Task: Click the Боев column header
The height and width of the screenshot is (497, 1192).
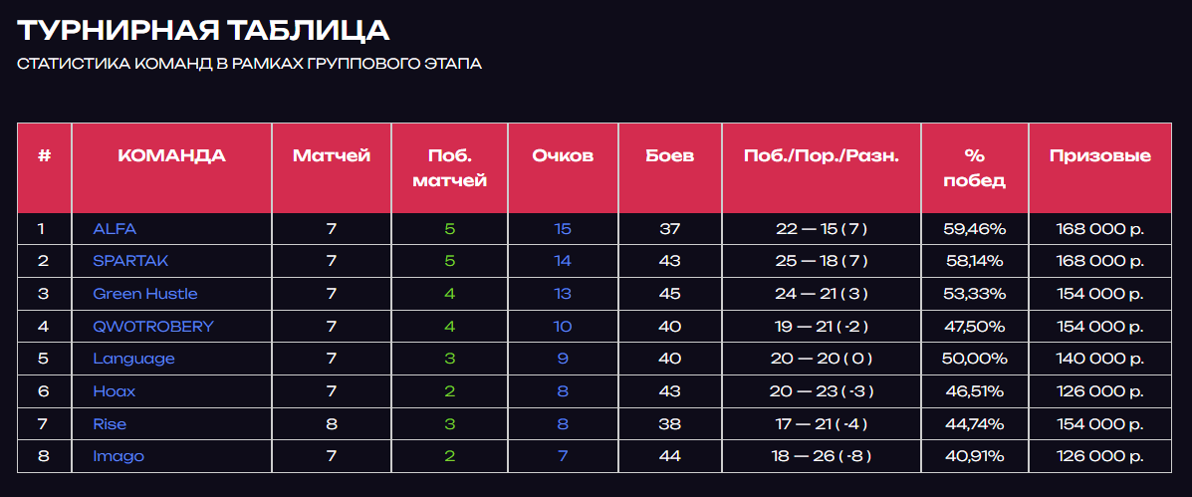Action: (x=670, y=156)
